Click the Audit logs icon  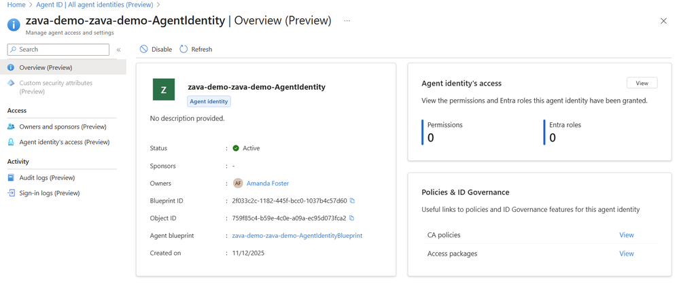pyautogui.click(x=11, y=178)
